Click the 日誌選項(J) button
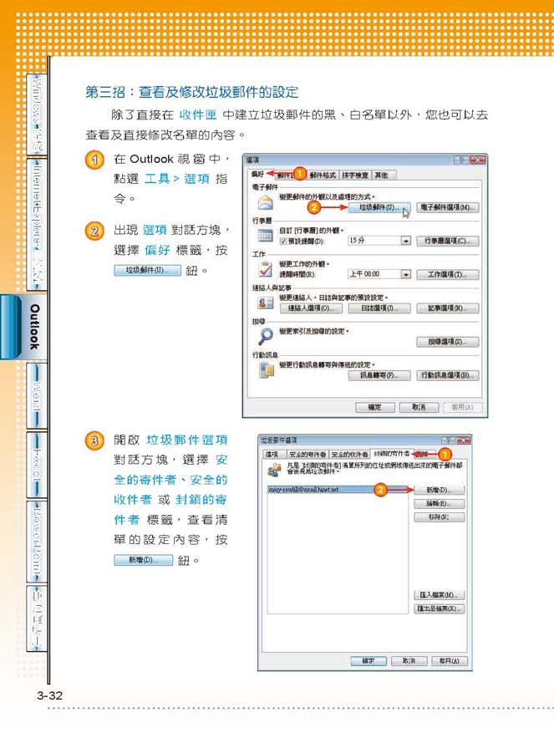This screenshot has width=554, height=743. pos(379,308)
